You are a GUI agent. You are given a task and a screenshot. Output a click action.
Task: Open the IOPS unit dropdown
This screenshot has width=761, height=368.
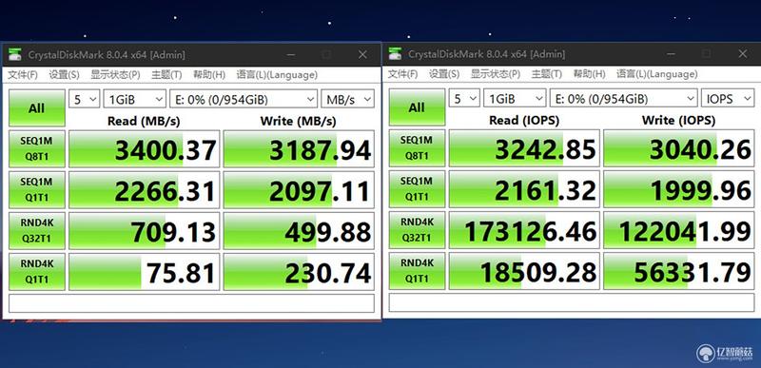(x=728, y=99)
